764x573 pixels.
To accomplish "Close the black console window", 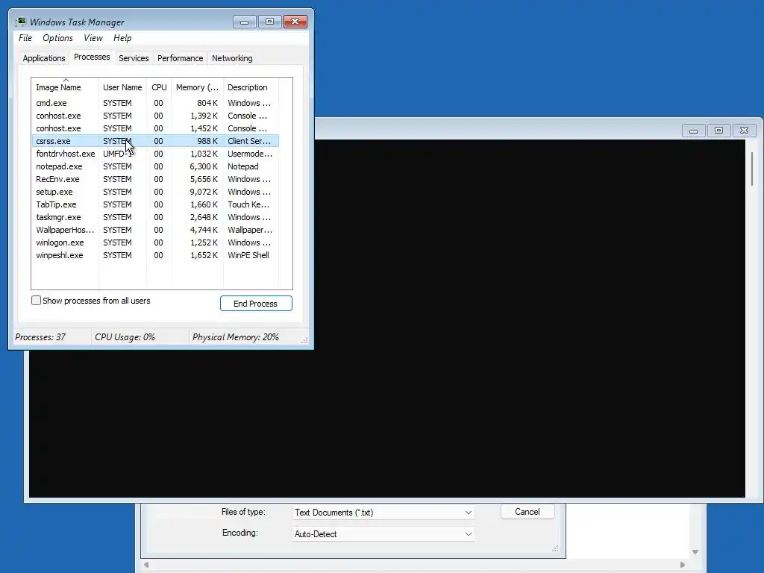I will click(x=744, y=131).
